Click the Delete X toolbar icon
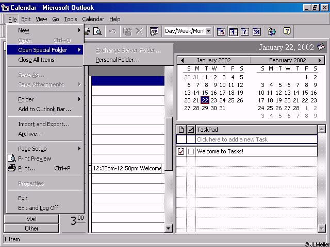 pos(139,31)
